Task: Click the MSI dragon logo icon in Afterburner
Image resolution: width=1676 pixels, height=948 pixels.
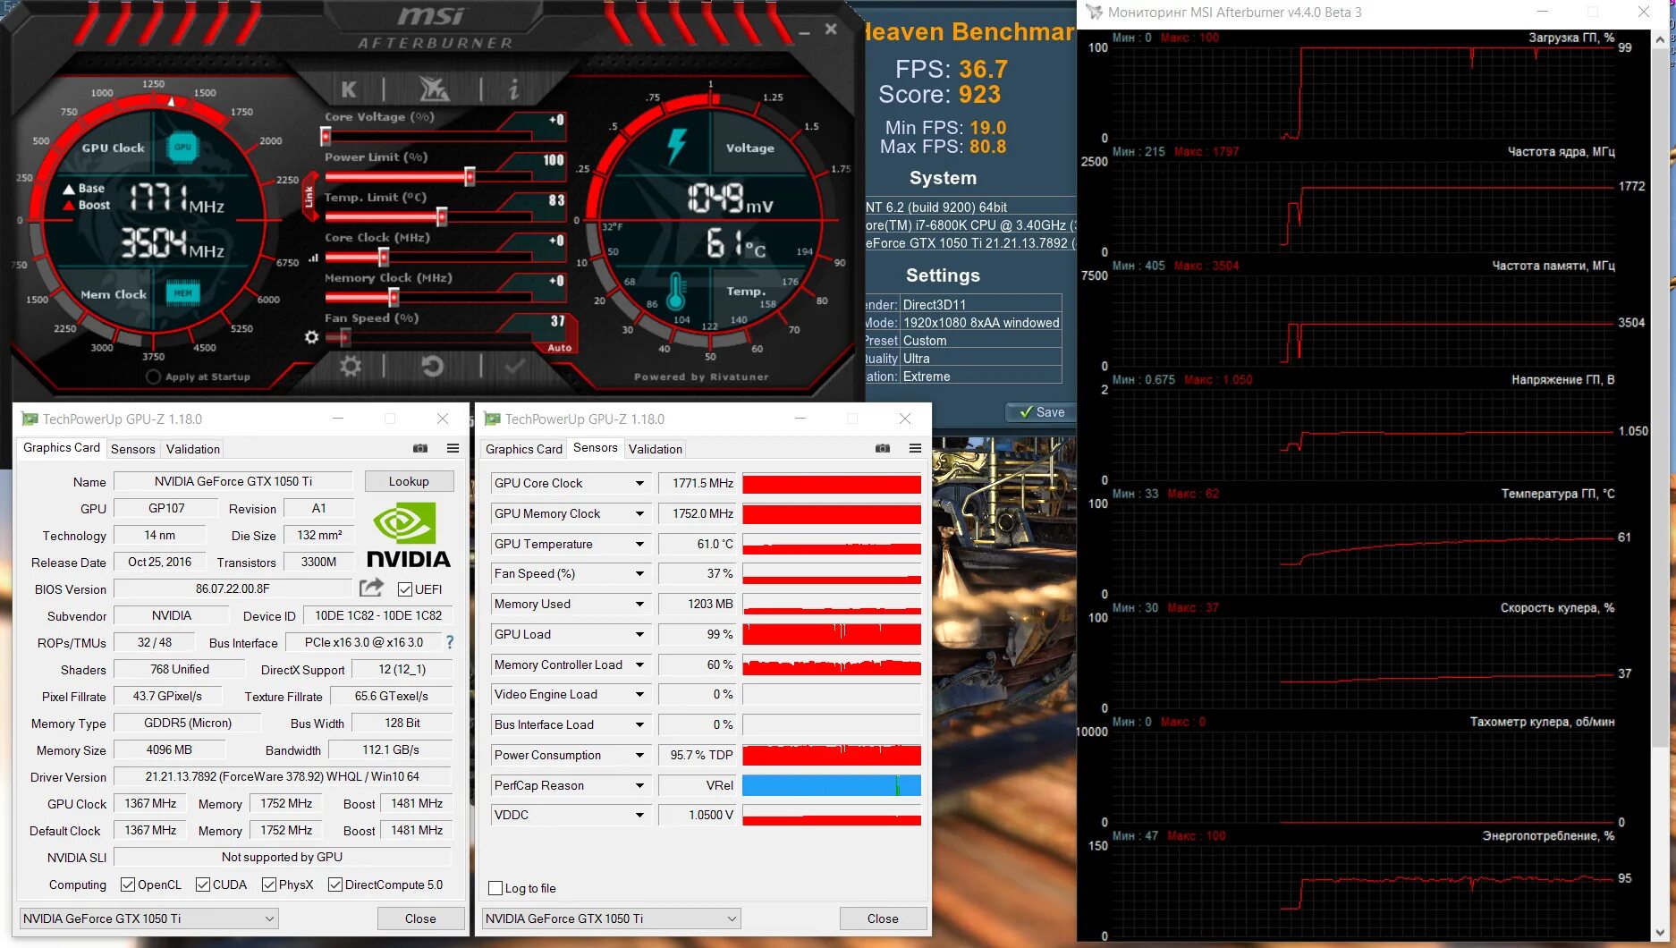Action: tap(434, 89)
